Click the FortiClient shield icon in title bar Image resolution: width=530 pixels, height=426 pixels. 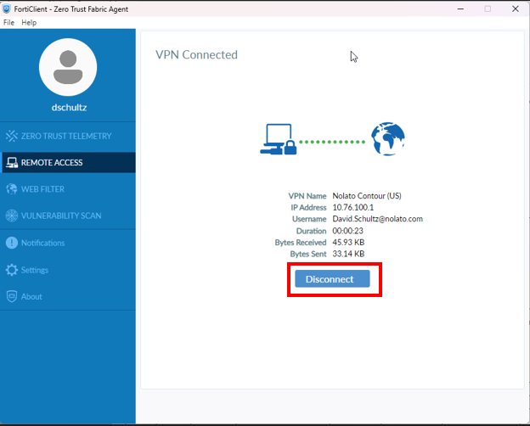pos(6,8)
